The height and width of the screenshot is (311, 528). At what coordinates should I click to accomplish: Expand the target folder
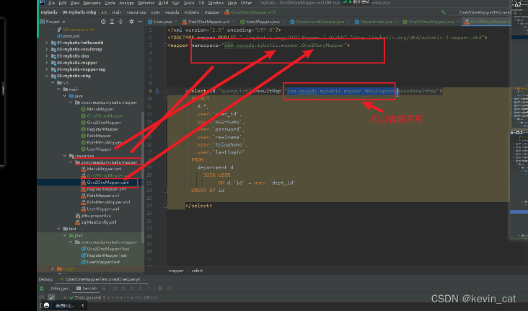click(53, 268)
